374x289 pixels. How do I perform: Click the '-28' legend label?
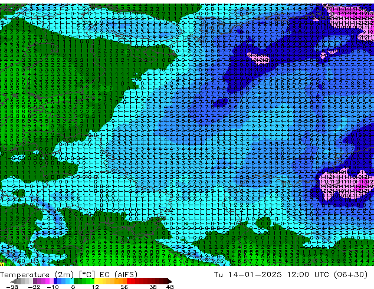point(12,287)
